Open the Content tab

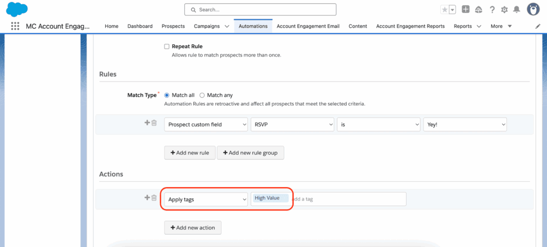coord(358,26)
